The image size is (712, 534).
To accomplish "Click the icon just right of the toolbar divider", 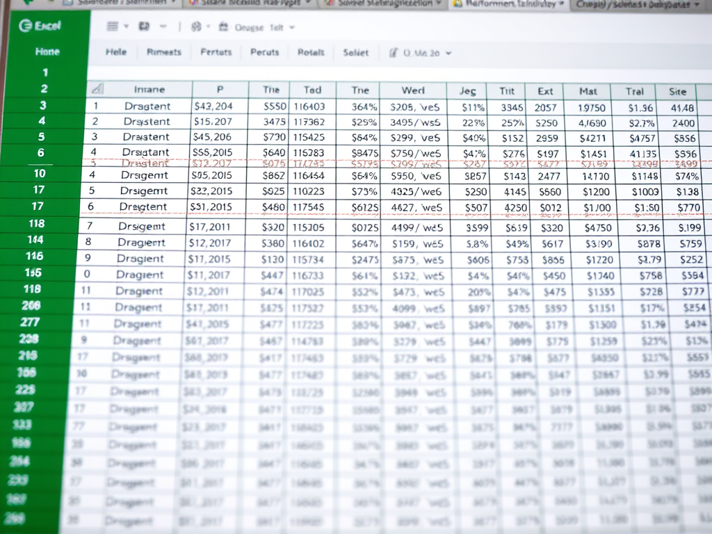I will pos(195,27).
